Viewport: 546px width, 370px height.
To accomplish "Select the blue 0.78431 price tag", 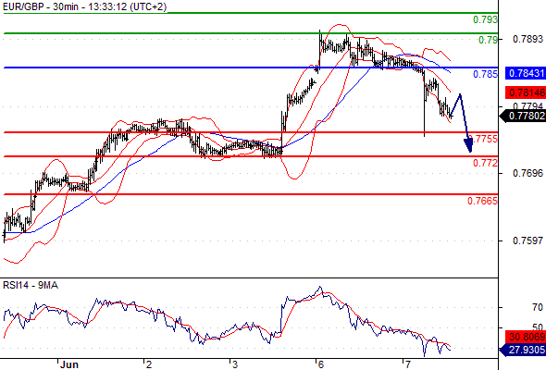I will pos(526,73).
